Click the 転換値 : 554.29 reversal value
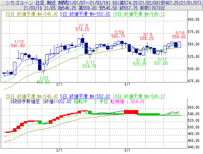Viewport: 203px width, 154px height. click(x=128, y=102)
